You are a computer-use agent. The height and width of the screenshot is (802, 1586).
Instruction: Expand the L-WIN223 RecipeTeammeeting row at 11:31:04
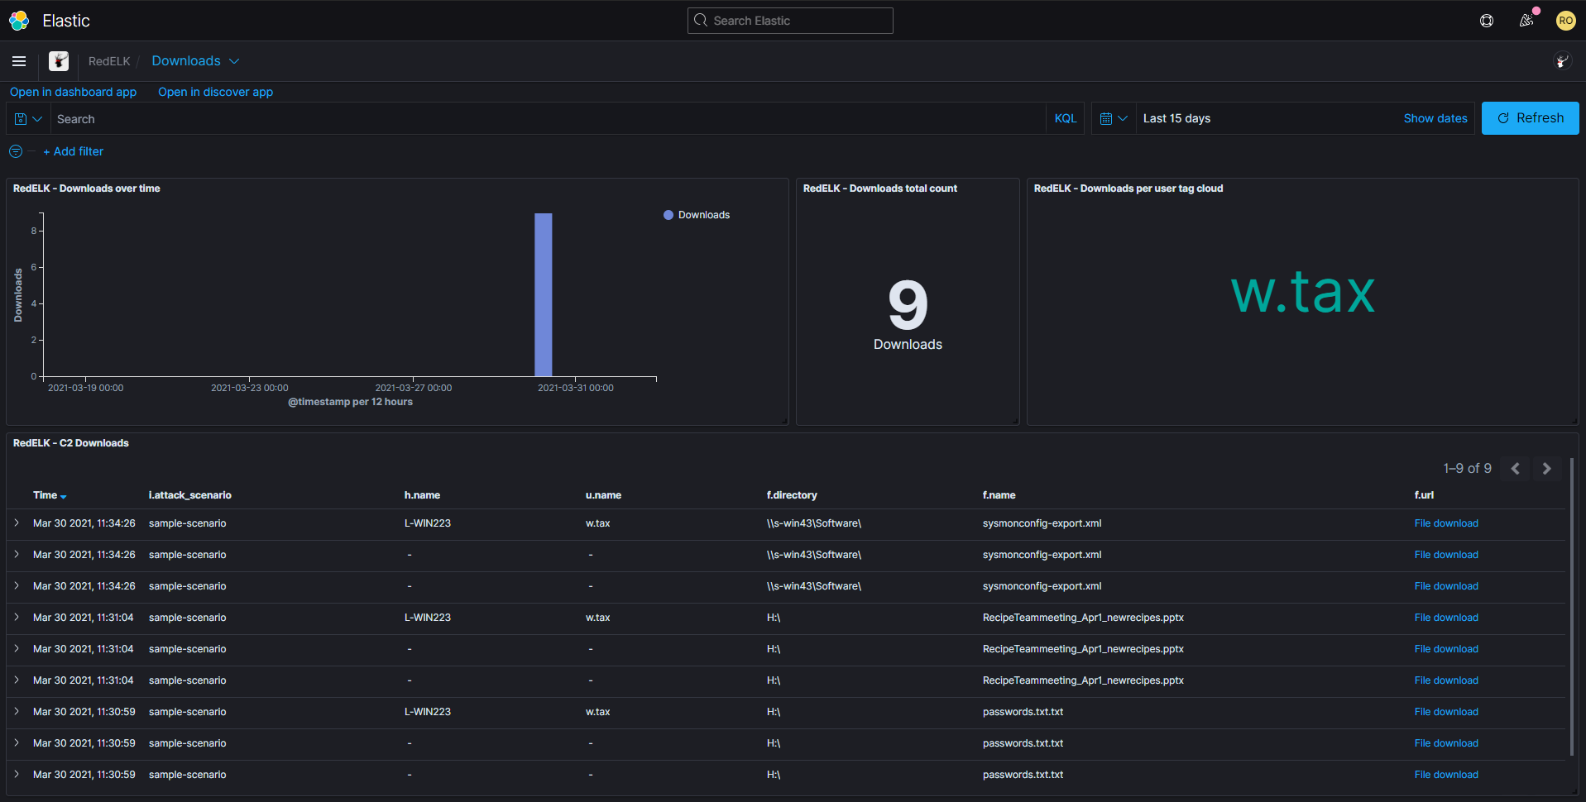click(x=17, y=618)
